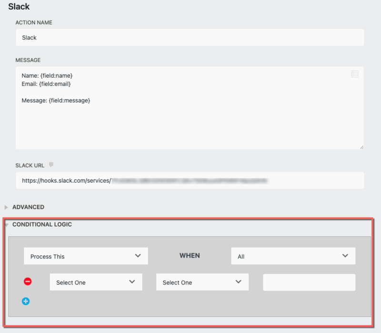Open the All dropdown after WHEN
This screenshot has width=381, height=333.
click(293, 256)
